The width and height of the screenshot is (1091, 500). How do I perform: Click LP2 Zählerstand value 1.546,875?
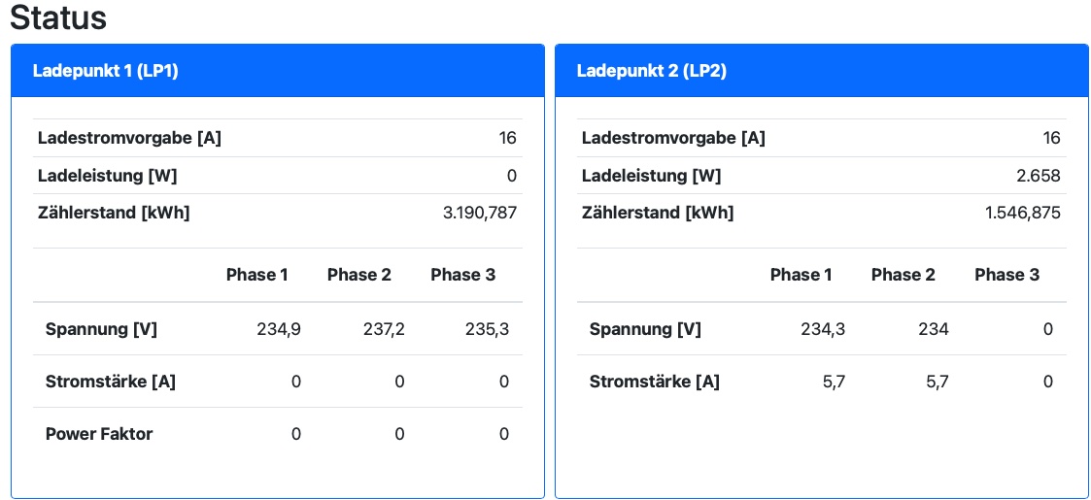tap(1023, 213)
